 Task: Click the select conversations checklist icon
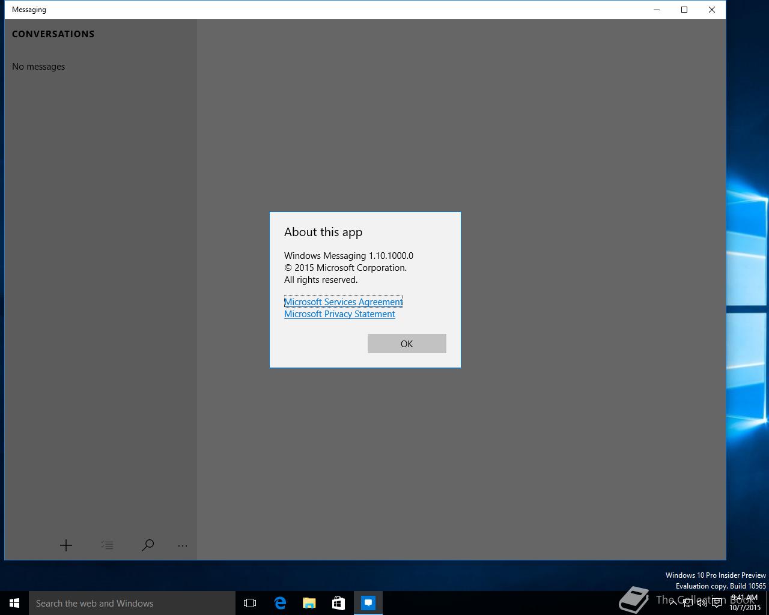[x=107, y=545]
